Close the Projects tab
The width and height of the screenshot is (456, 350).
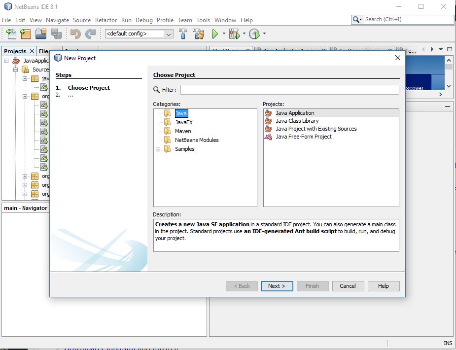coord(32,51)
